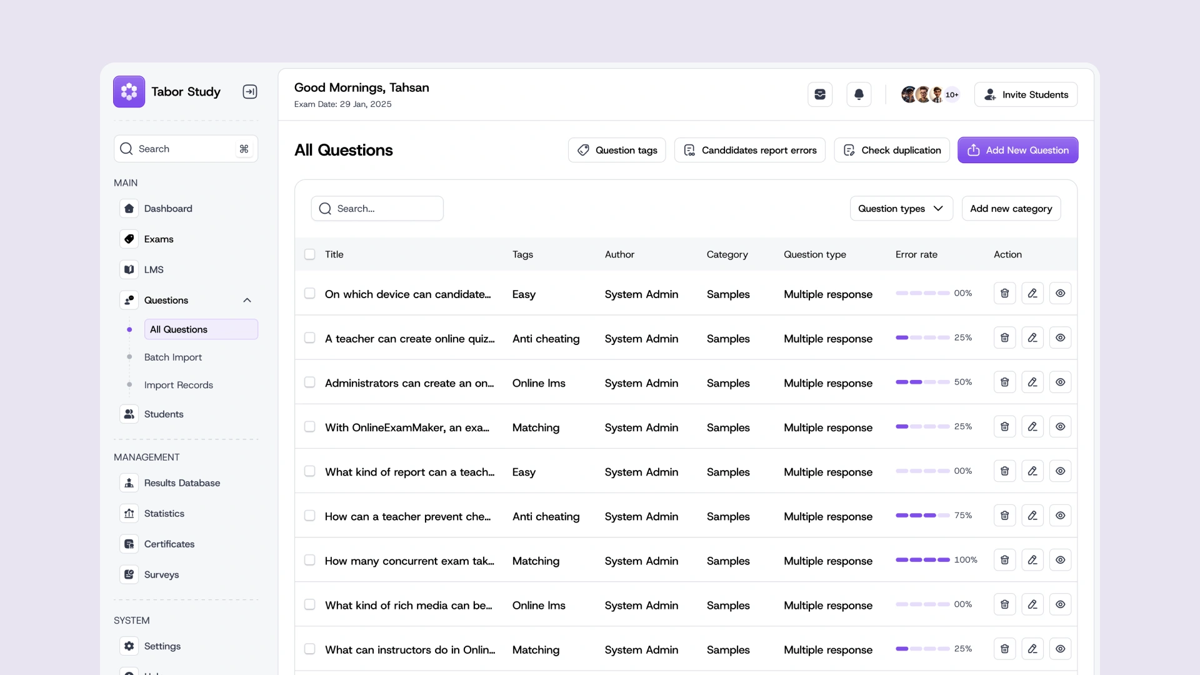The image size is (1200, 675).
Task: Edit the 'How many concurrent exam tak' question
Action: coord(1032,559)
